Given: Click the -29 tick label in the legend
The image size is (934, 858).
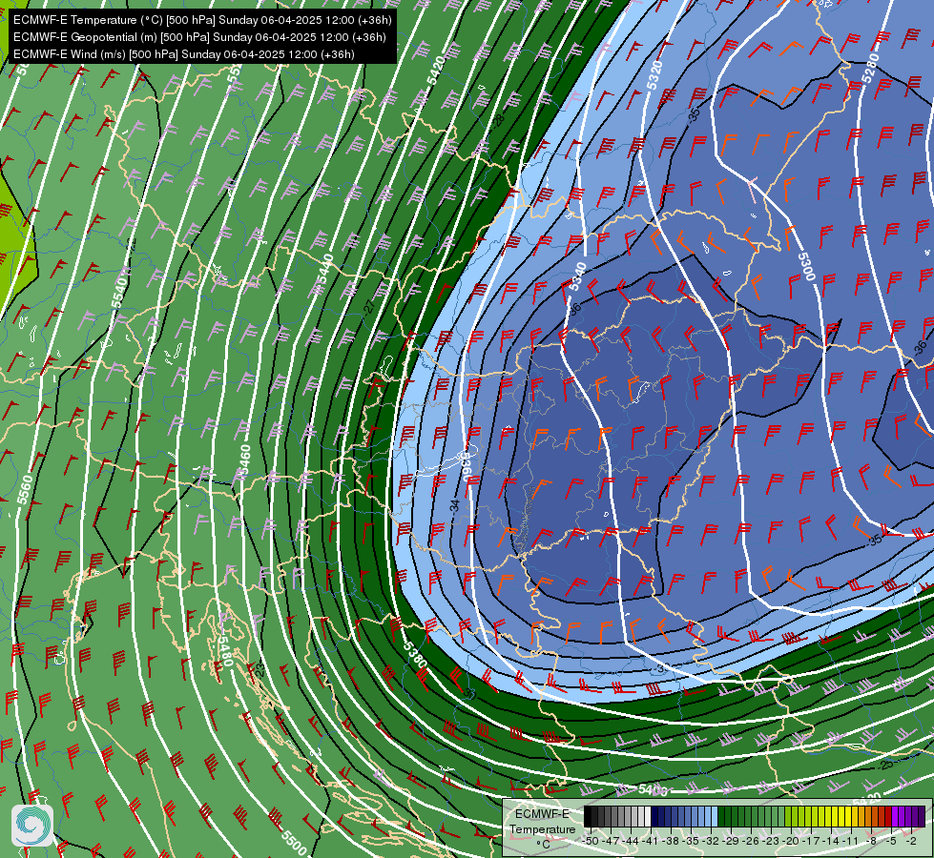Looking at the screenshot, I should pyautogui.click(x=732, y=841).
